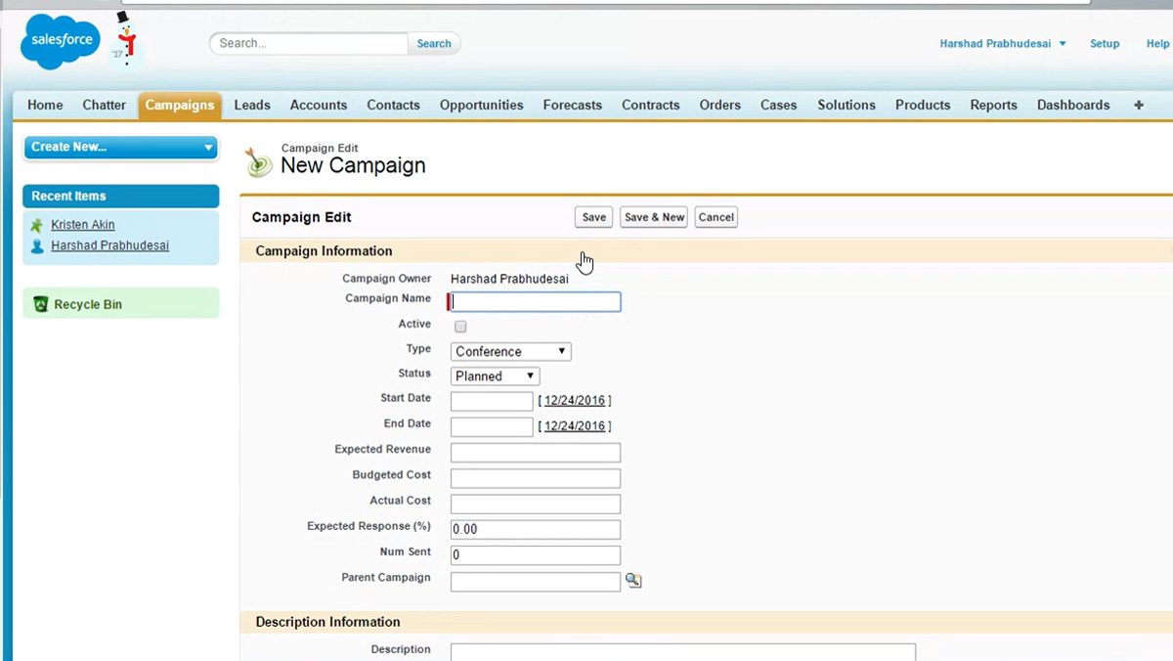Viewport: 1173px width, 661px height.
Task: Click the Save & New button
Action: pyautogui.click(x=653, y=217)
